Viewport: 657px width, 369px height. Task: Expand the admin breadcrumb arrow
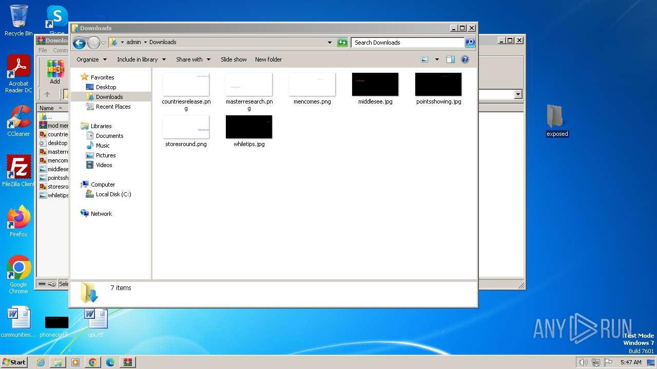145,43
